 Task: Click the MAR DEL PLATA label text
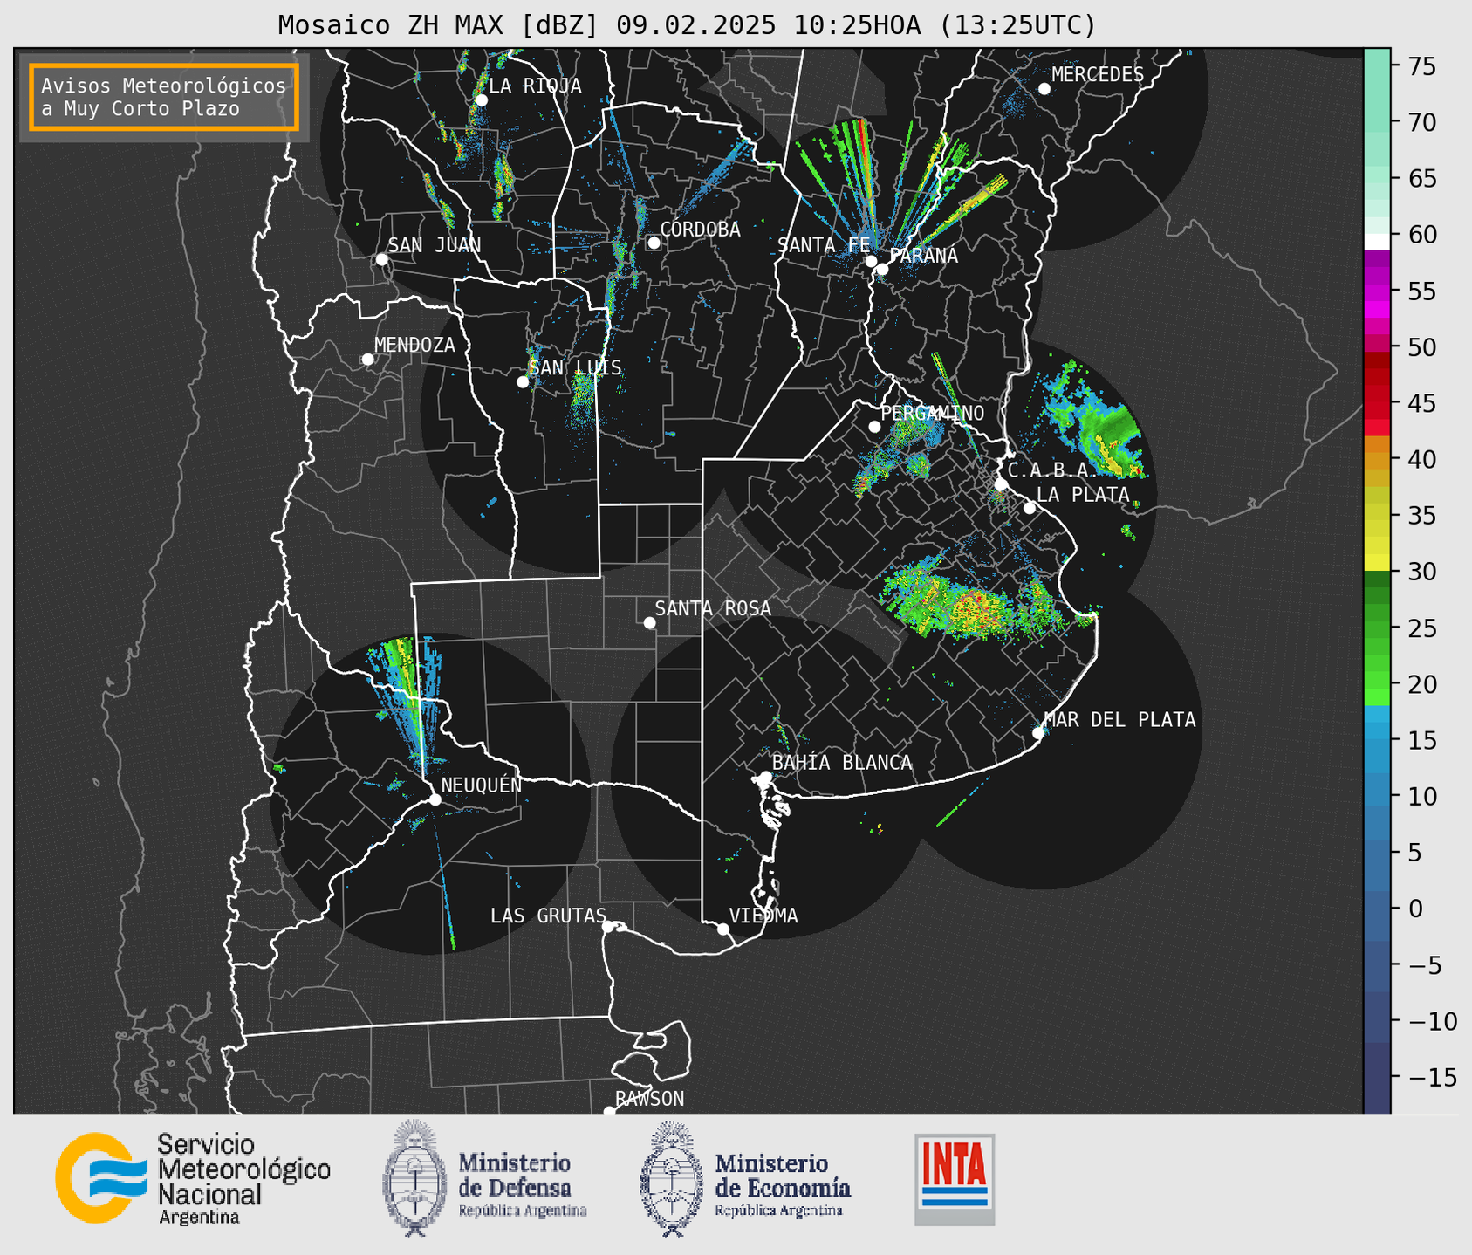point(1119,720)
